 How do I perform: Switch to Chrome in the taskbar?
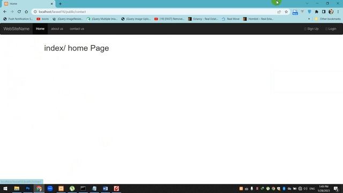pos(39,188)
